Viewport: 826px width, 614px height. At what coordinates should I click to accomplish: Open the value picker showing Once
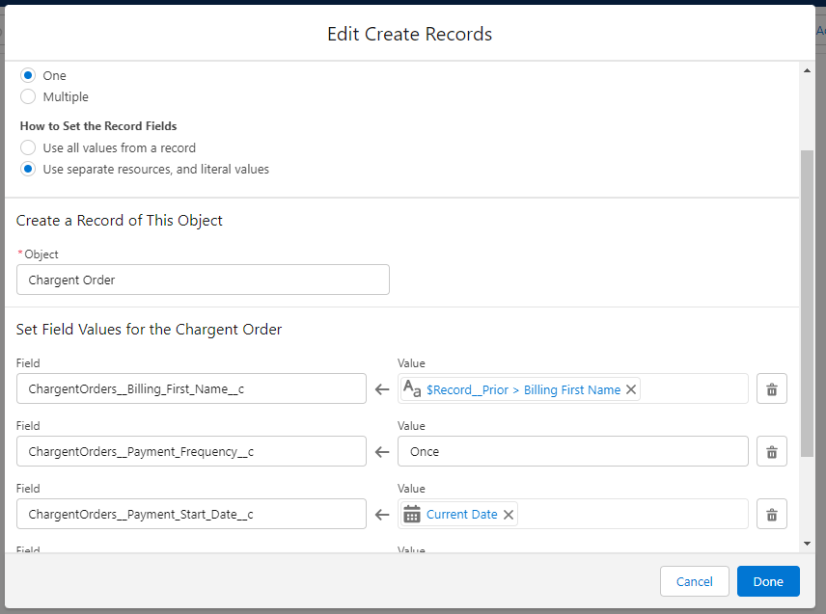pyautogui.click(x=573, y=451)
